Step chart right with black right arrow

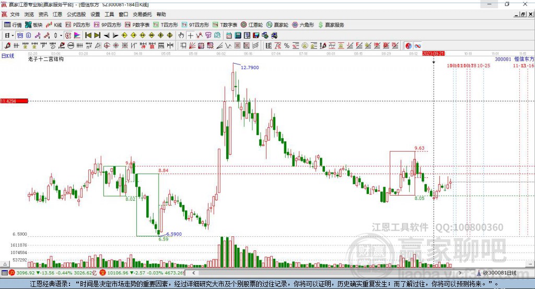115,35
